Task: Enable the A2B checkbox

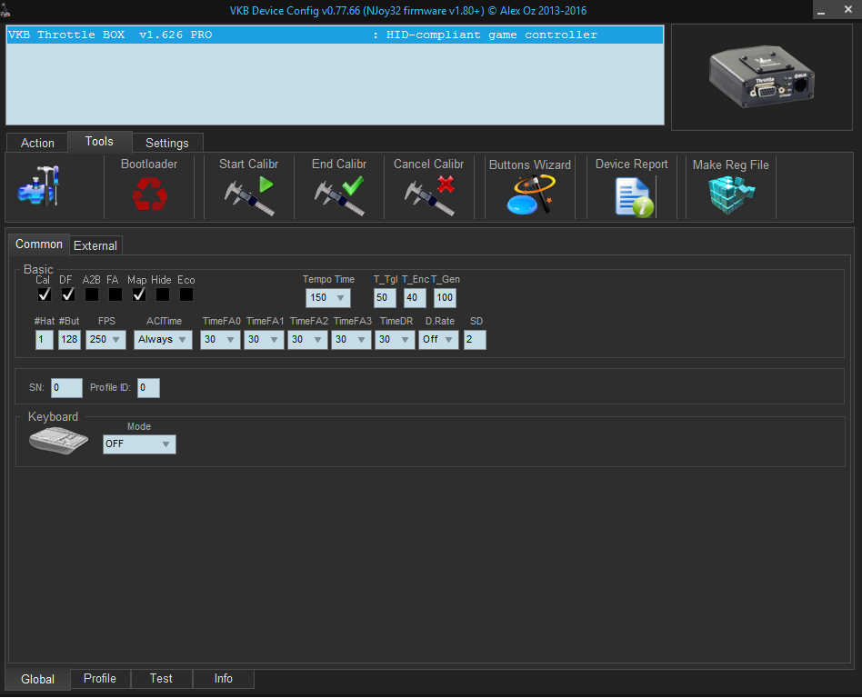Action: (x=92, y=294)
